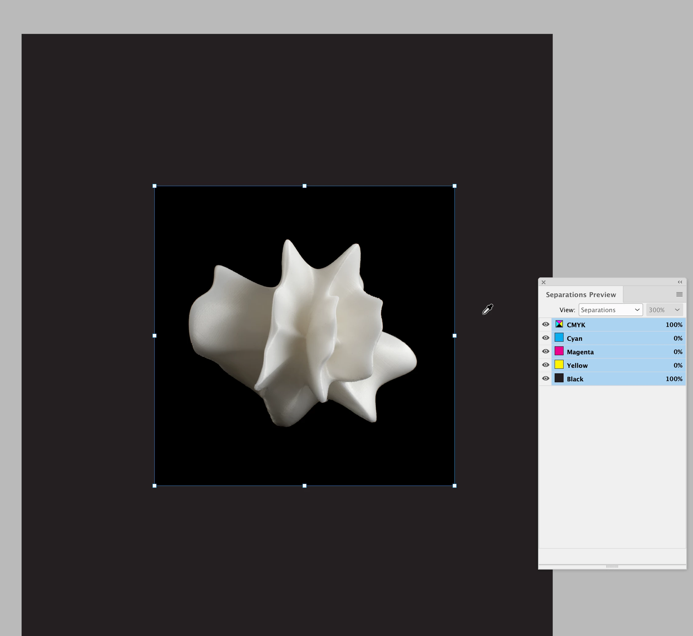This screenshot has width=693, height=636.
Task: Open the View Separations dropdown
Action: (610, 310)
